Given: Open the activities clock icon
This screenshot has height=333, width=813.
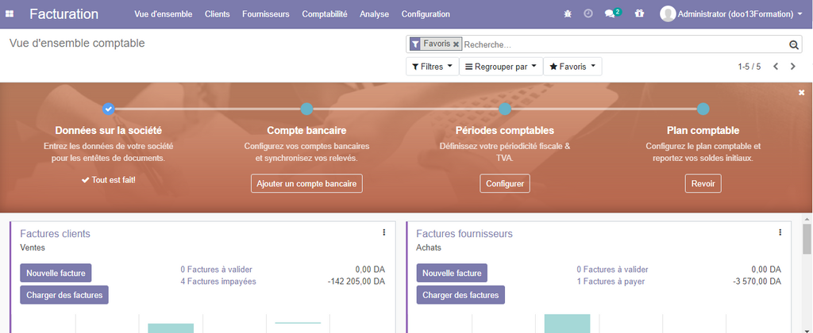Looking at the screenshot, I should 588,14.
